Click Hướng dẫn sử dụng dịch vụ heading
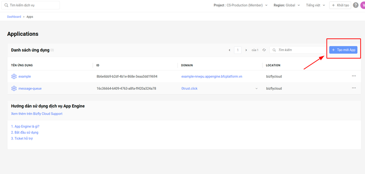The image size is (365, 174). click(x=48, y=106)
